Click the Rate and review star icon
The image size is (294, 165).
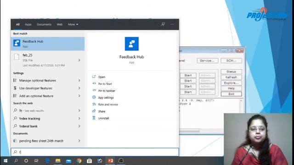point(94,104)
